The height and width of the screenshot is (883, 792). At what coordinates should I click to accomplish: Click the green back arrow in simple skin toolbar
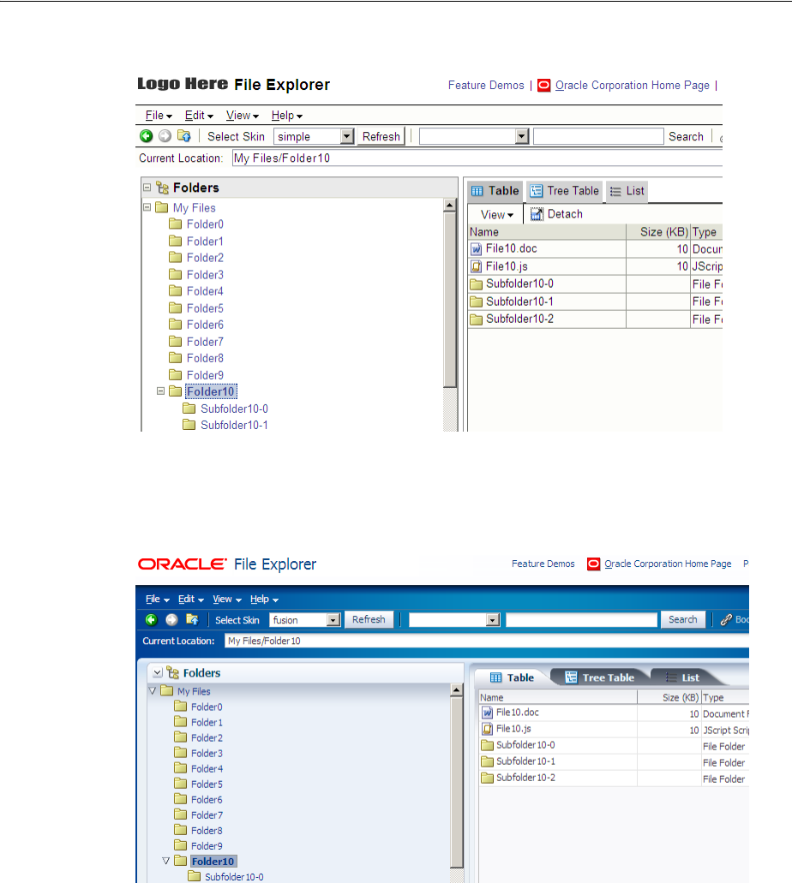pos(146,135)
